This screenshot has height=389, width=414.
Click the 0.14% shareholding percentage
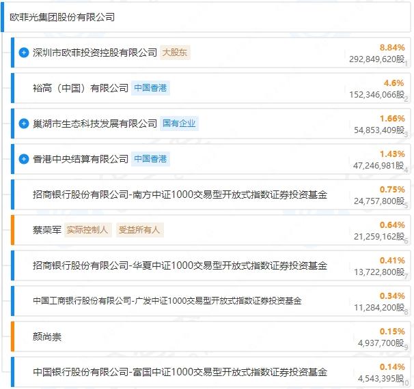[x=392, y=367]
